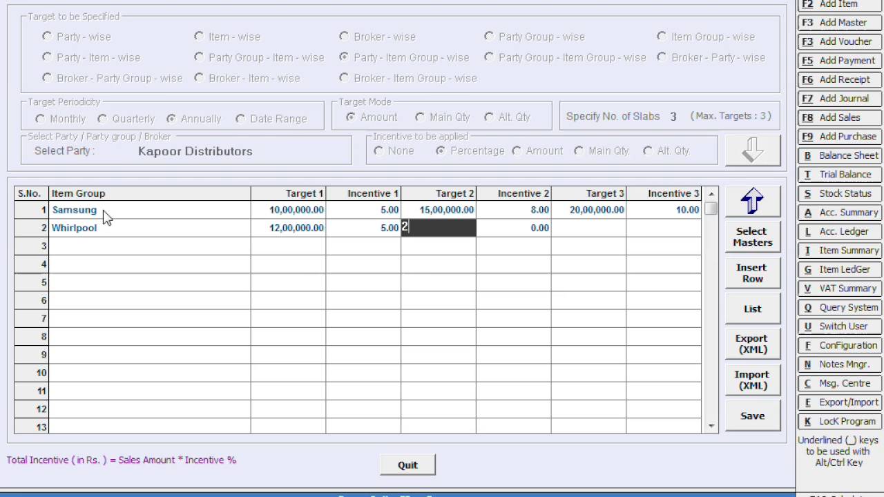This screenshot has height=497, width=884.
Task: Open Add Purchase shortcut
Action: click(839, 137)
